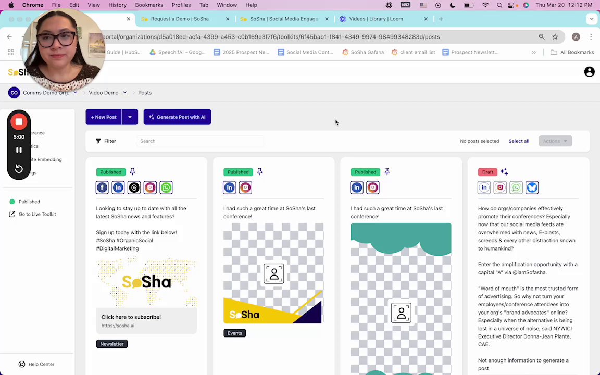The width and height of the screenshot is (600, 375).
Task: Click the Events post frame image
Action: 273,273
